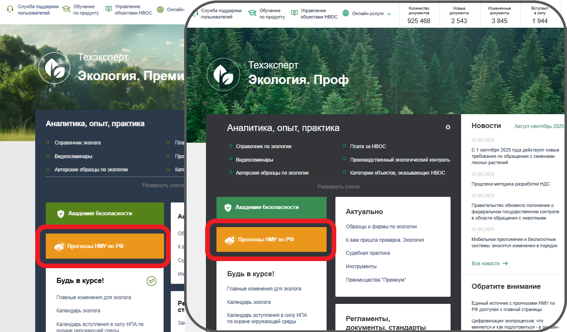Open the Инструменты link in Актуально

(361, 267)
